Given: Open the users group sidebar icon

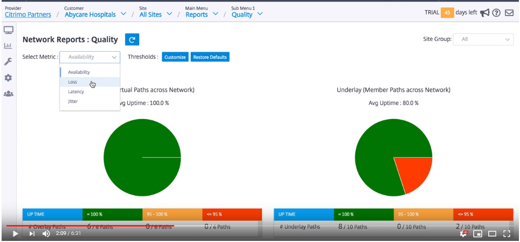Looking at the screenshot, I should pos(8,94).
